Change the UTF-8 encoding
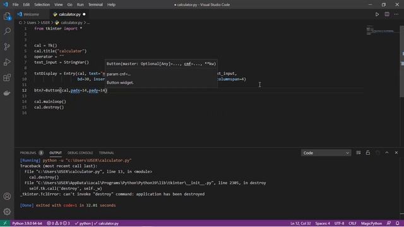Screen dimensions: 404x227 click(339, 223)
